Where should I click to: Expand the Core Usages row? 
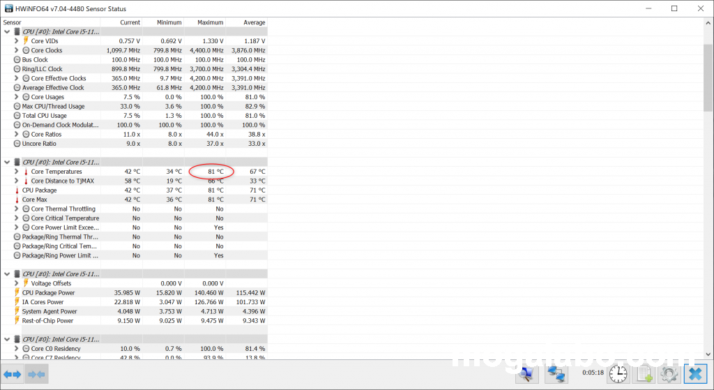click(17, 97)
